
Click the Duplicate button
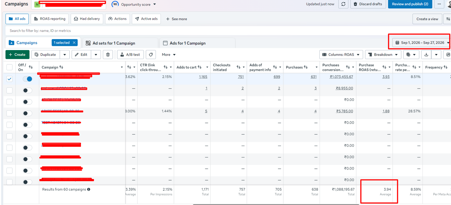45,55
